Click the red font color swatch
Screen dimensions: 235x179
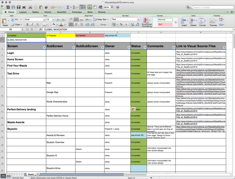pyautogui.click(x=61, y=24)
